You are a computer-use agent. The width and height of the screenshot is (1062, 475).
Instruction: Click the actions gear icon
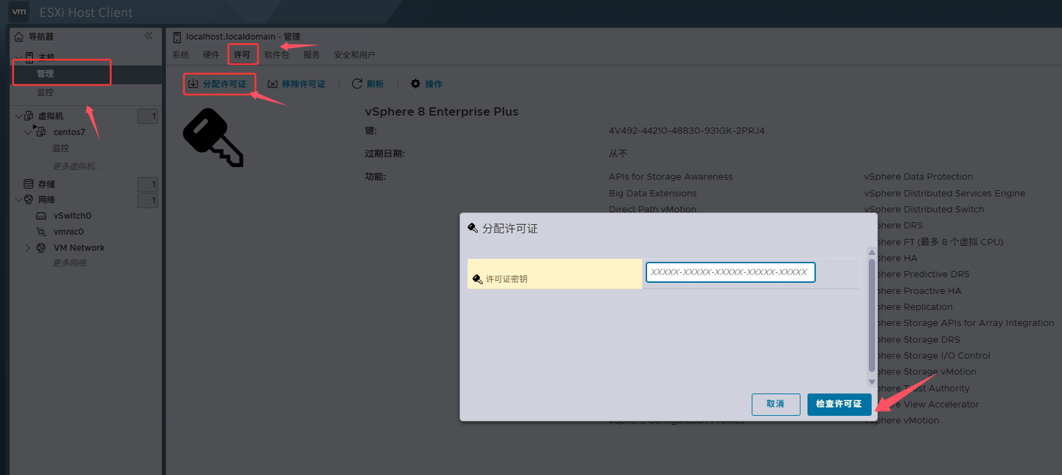(416, 84)
